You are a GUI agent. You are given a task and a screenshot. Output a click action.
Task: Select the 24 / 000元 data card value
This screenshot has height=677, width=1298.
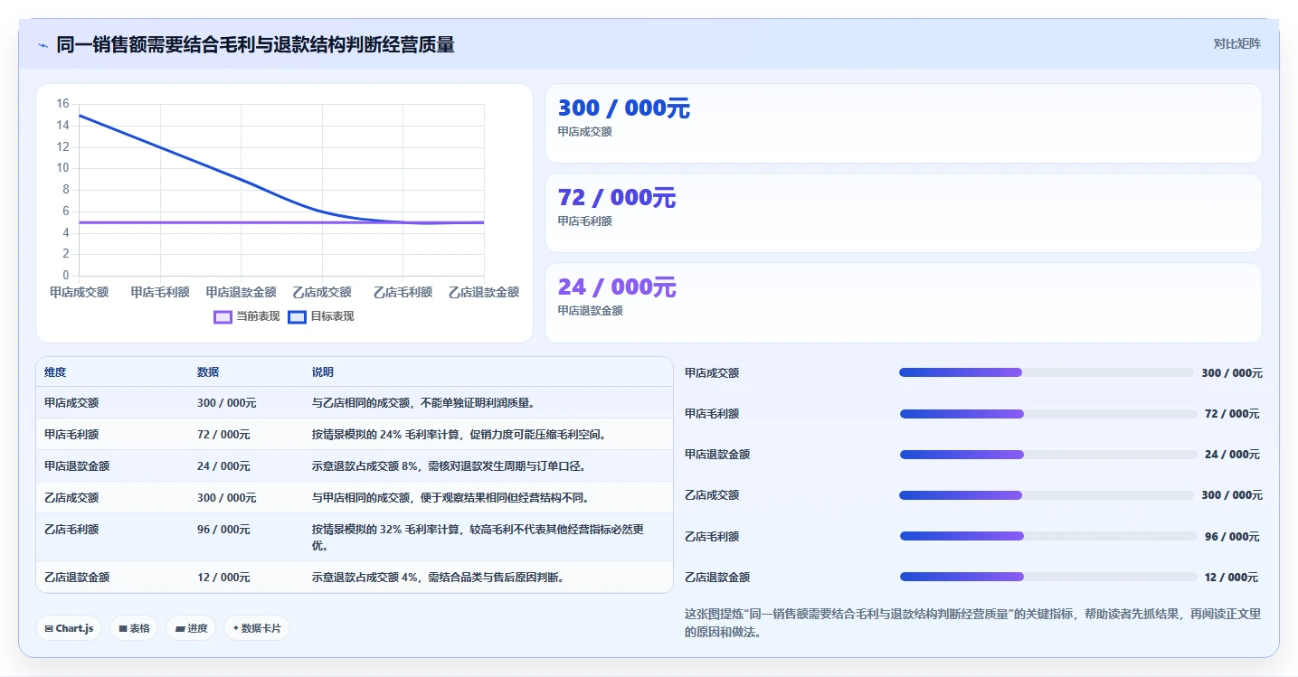pos(617,287)
